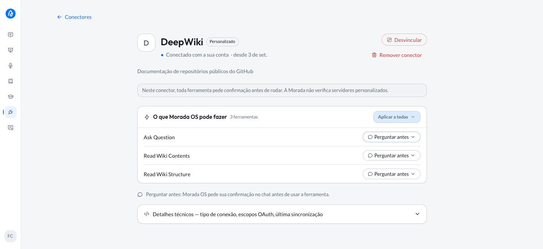
Task: Open the notebook sidebar icon
Action: coord(11,81)
